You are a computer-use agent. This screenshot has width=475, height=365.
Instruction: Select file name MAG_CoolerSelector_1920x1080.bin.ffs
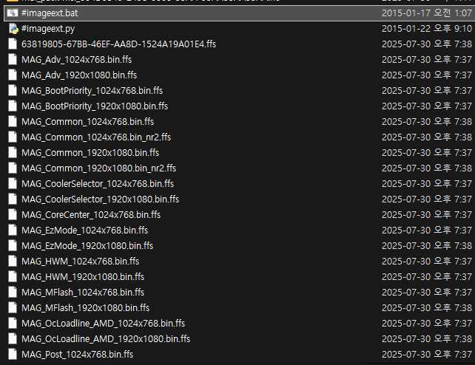click(x=101, y=199)
